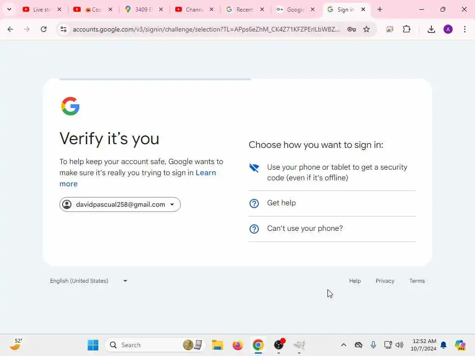The height and width of the screenshot is (356, 475).
Task: Open the volume speaker icon
Action: 399,345
